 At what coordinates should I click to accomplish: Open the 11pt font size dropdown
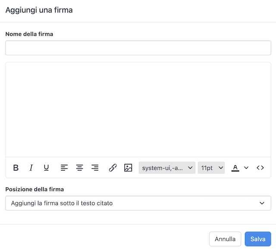pyautogui.click(x=211, y=168)
